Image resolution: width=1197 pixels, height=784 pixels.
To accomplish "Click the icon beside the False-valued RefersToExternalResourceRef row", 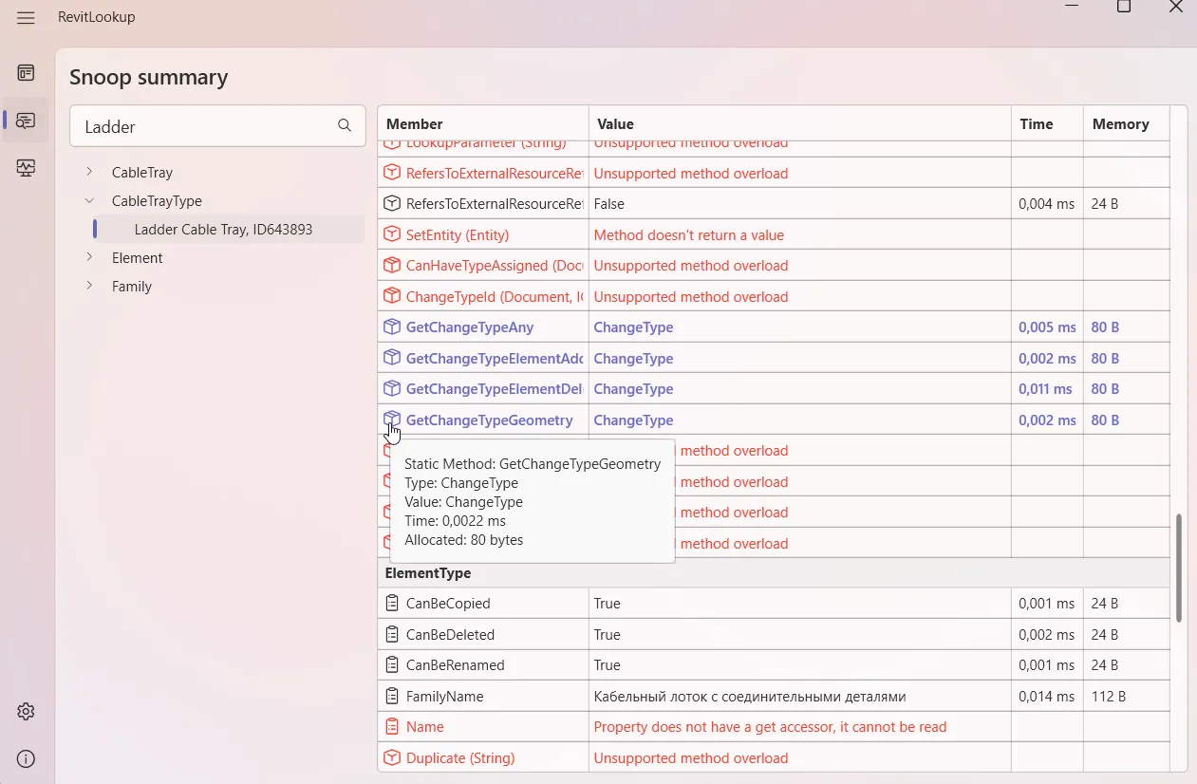I will [x=391, y=203].
